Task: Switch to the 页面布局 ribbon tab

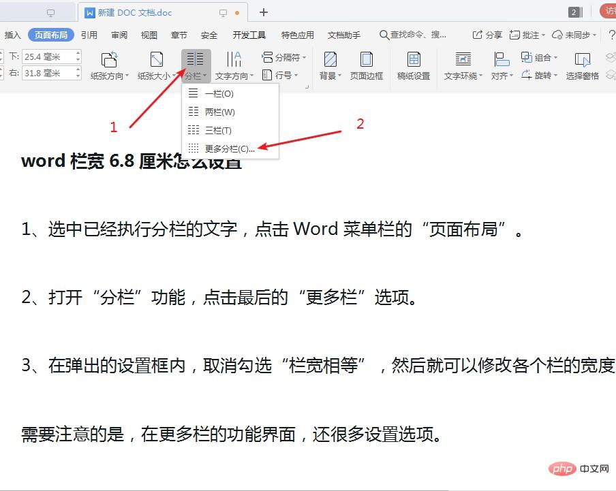Action: 51,35
